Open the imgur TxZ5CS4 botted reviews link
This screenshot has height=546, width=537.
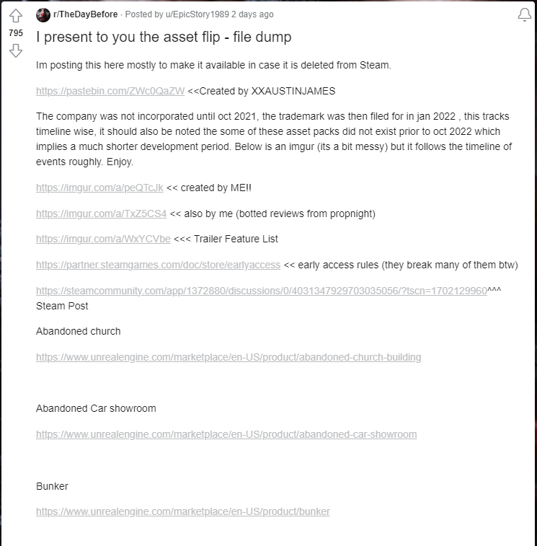101,213
